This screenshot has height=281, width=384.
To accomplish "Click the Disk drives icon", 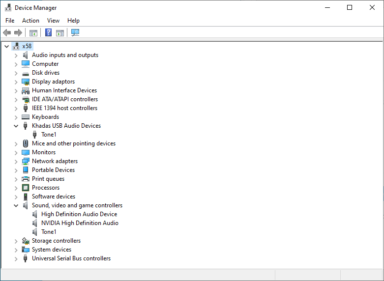I will (x=26, y=73).
